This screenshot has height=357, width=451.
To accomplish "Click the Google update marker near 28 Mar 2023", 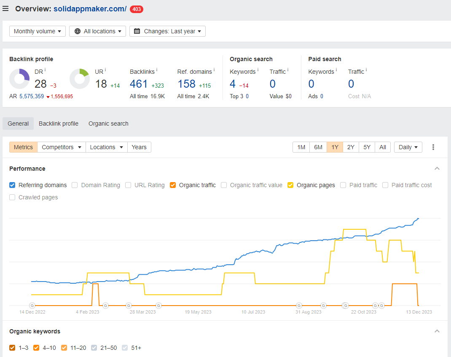I will click(x=129, y=305).
